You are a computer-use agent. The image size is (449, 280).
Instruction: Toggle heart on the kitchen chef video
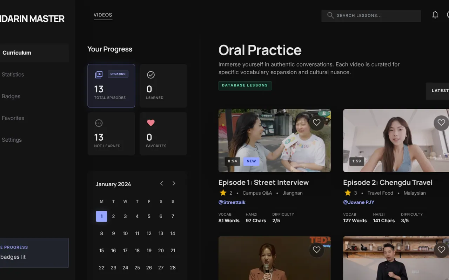(441, 250)
